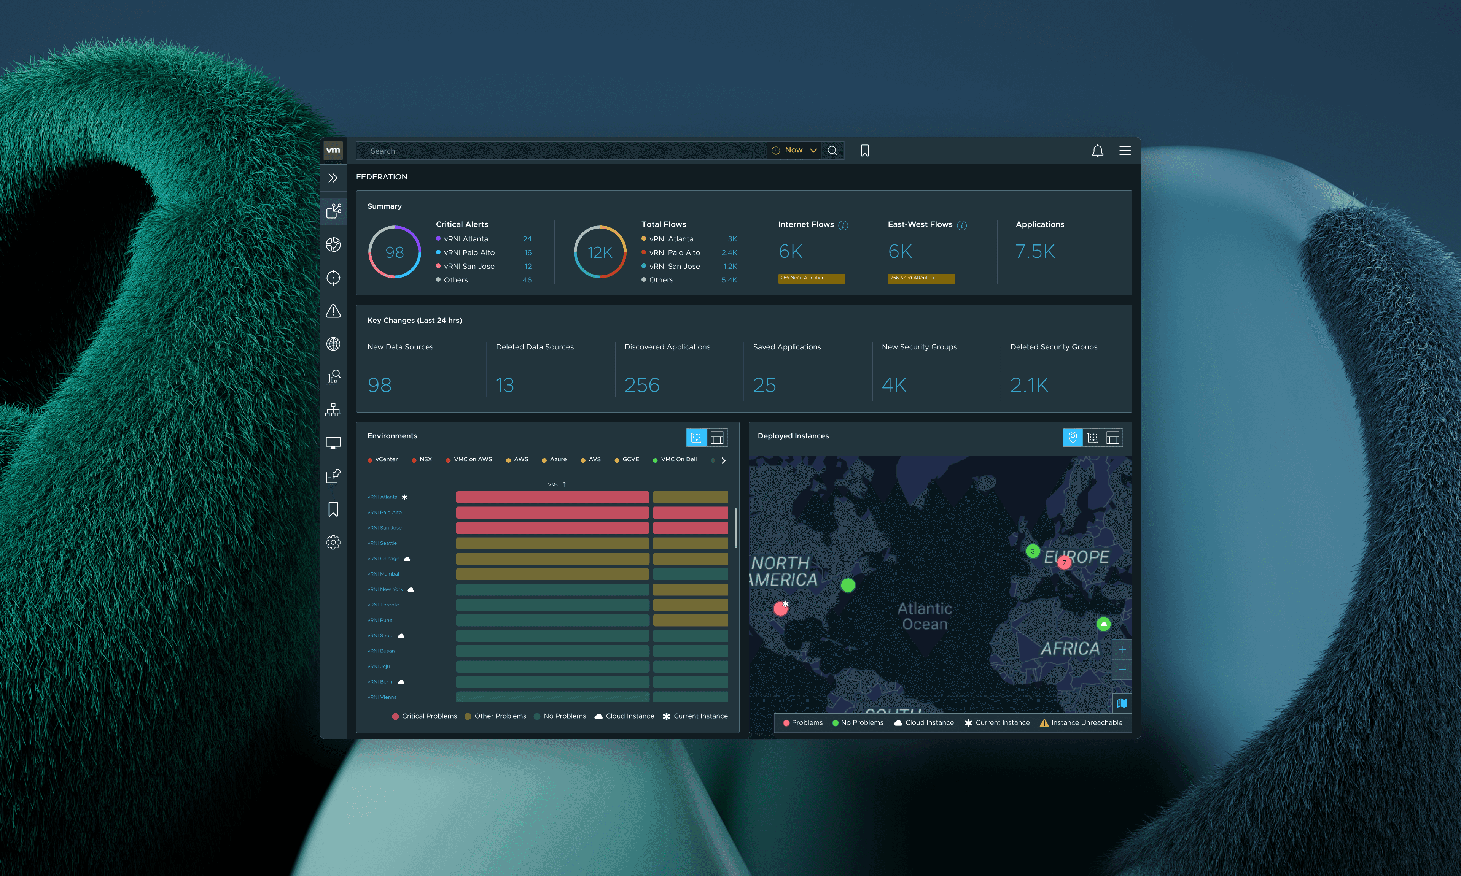Select the NSX environment filter
This screenshot has width=1461, height=876.
click(422, 459)
